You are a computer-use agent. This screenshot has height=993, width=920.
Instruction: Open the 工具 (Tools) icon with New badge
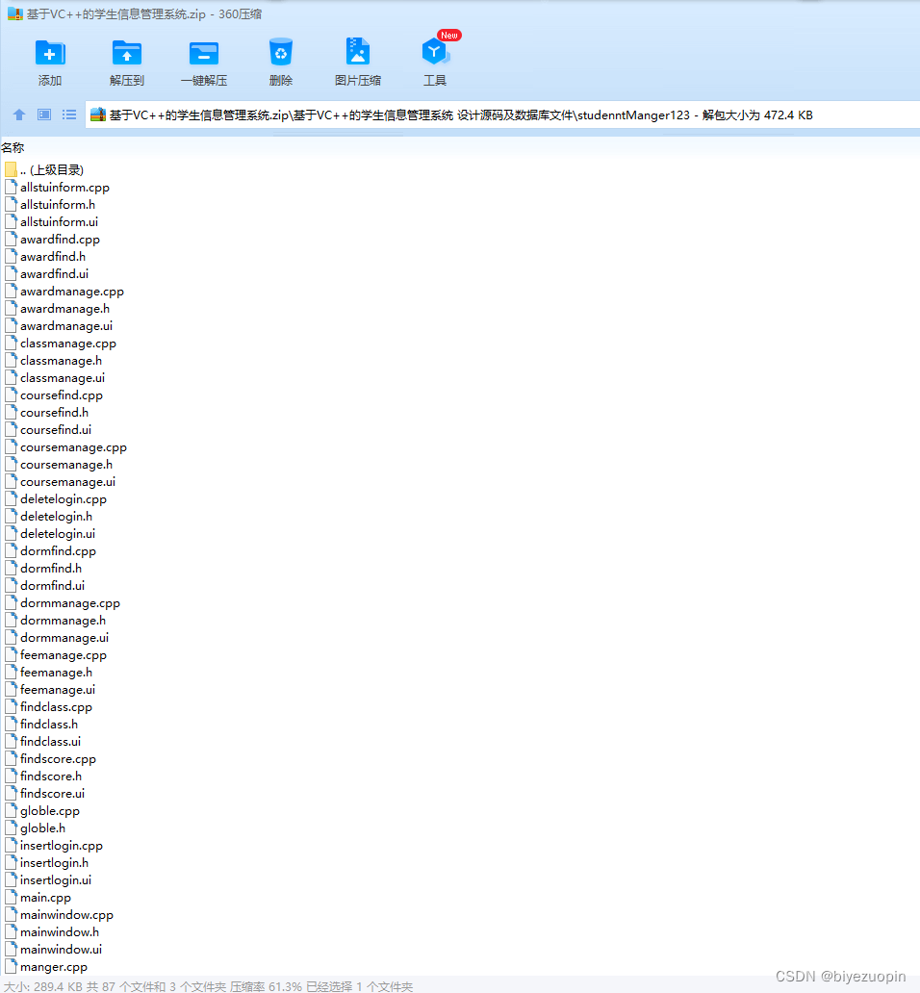435,52
